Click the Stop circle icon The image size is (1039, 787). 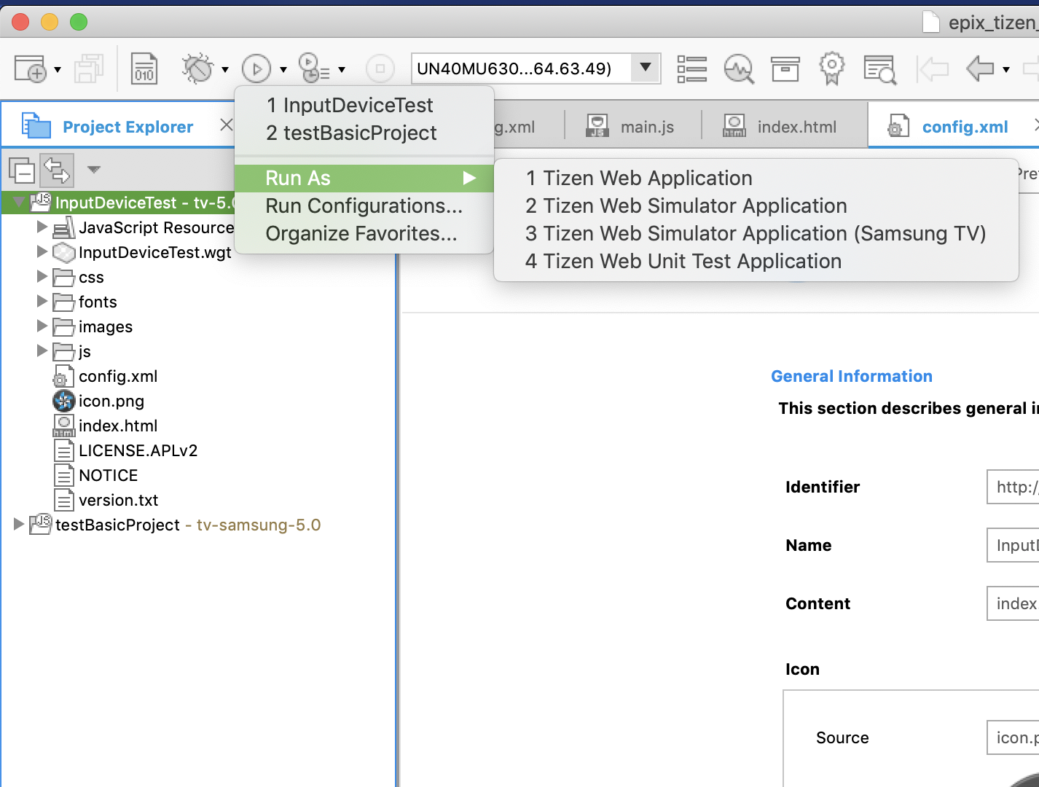click(x=380, y=69)
